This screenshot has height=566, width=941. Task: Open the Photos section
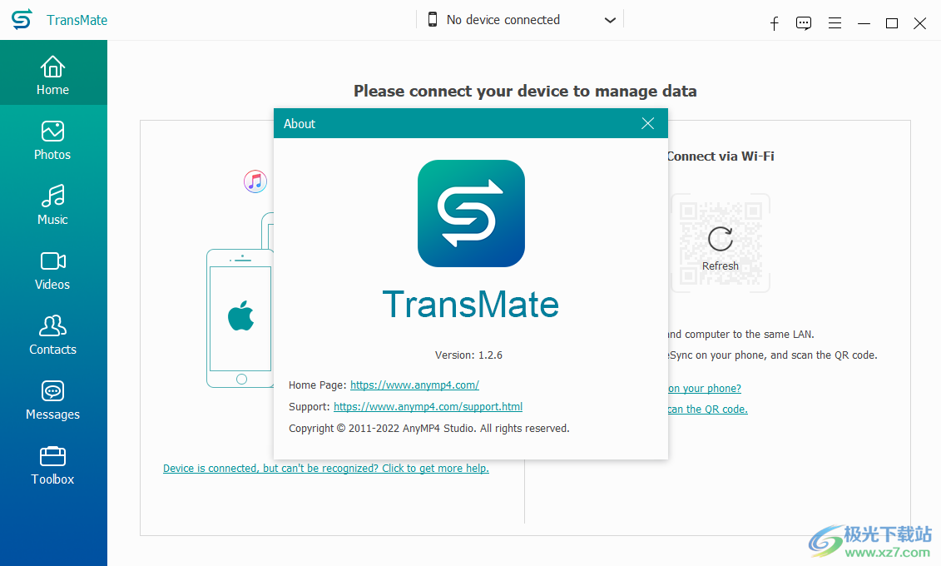[52, 141]
